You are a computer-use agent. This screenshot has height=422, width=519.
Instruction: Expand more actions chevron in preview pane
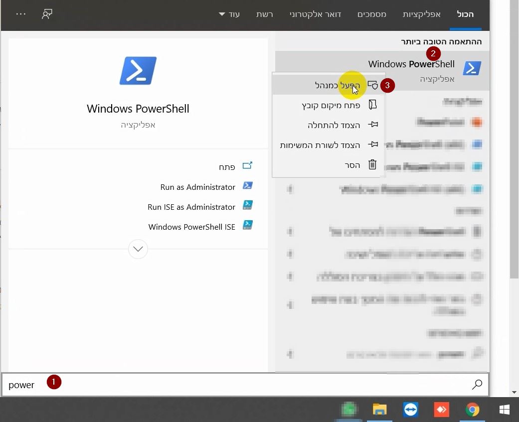pyautogui.click(x=138, y=249)
